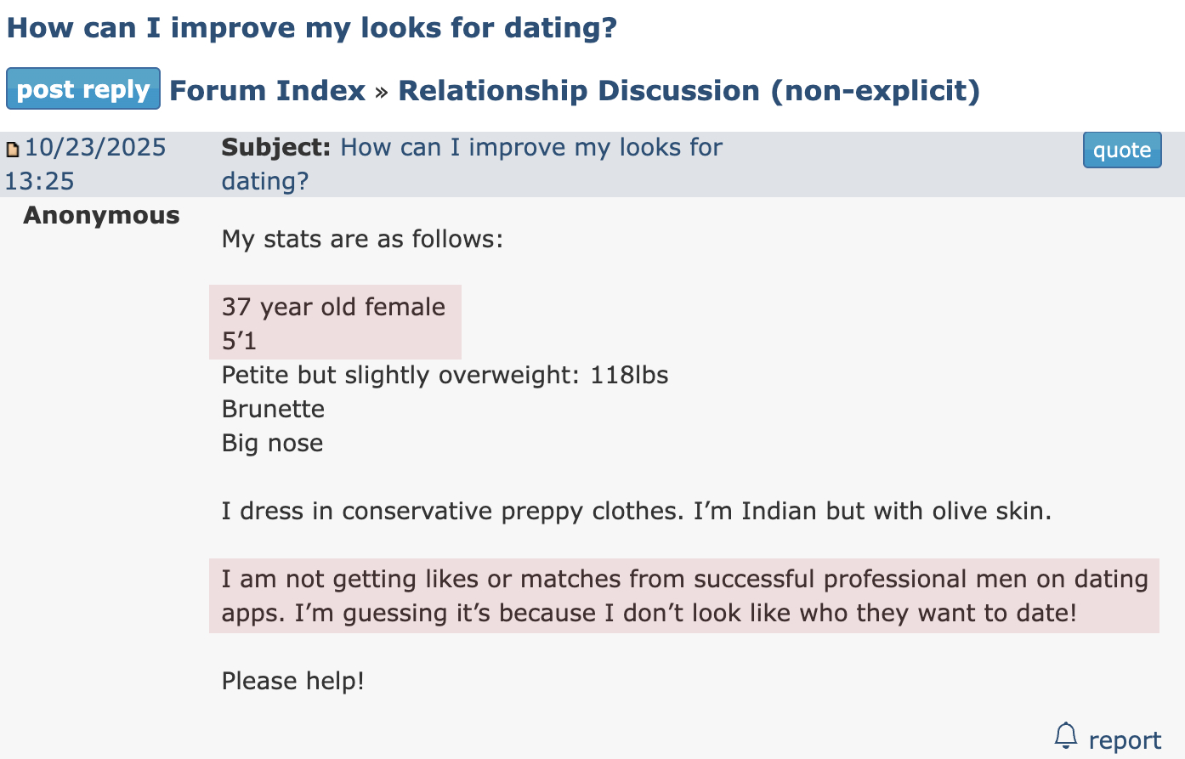The image size is (1185, 759).
Task: Click the highlighted "37 year old female" line
Action: coord(333,307)
